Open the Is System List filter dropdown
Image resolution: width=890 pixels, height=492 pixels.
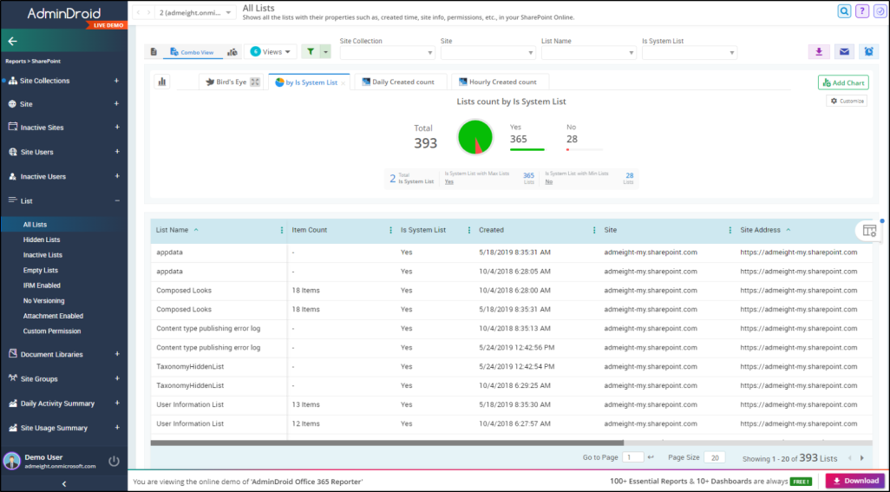click(690, 52)
